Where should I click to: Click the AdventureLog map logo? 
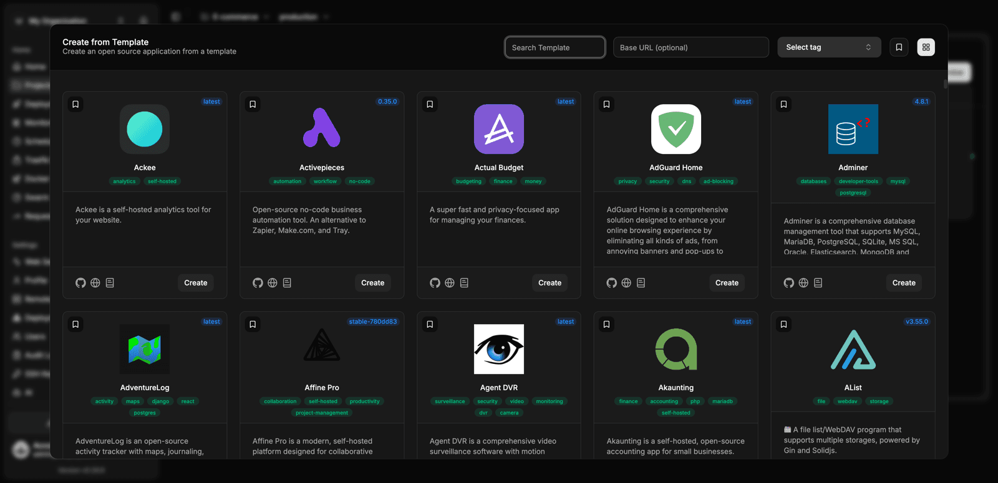click(x=145, y=349)
